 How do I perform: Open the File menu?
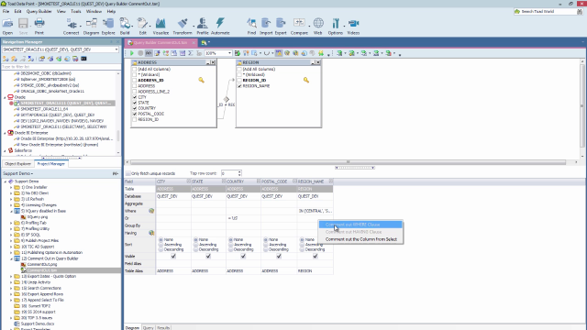6,11
